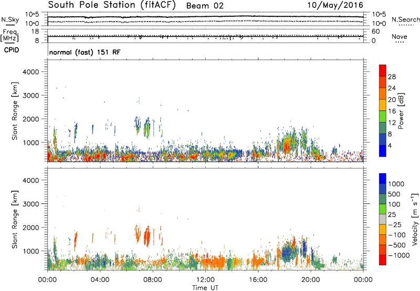The height and width of the screenshot is (291, 420).
Task: Click the '28' label on Power colorbar
Action: (392, 77)
